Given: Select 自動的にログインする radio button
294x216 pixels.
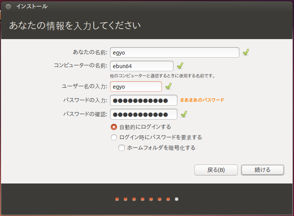Looking at the screenshot, I should point(114,127).
